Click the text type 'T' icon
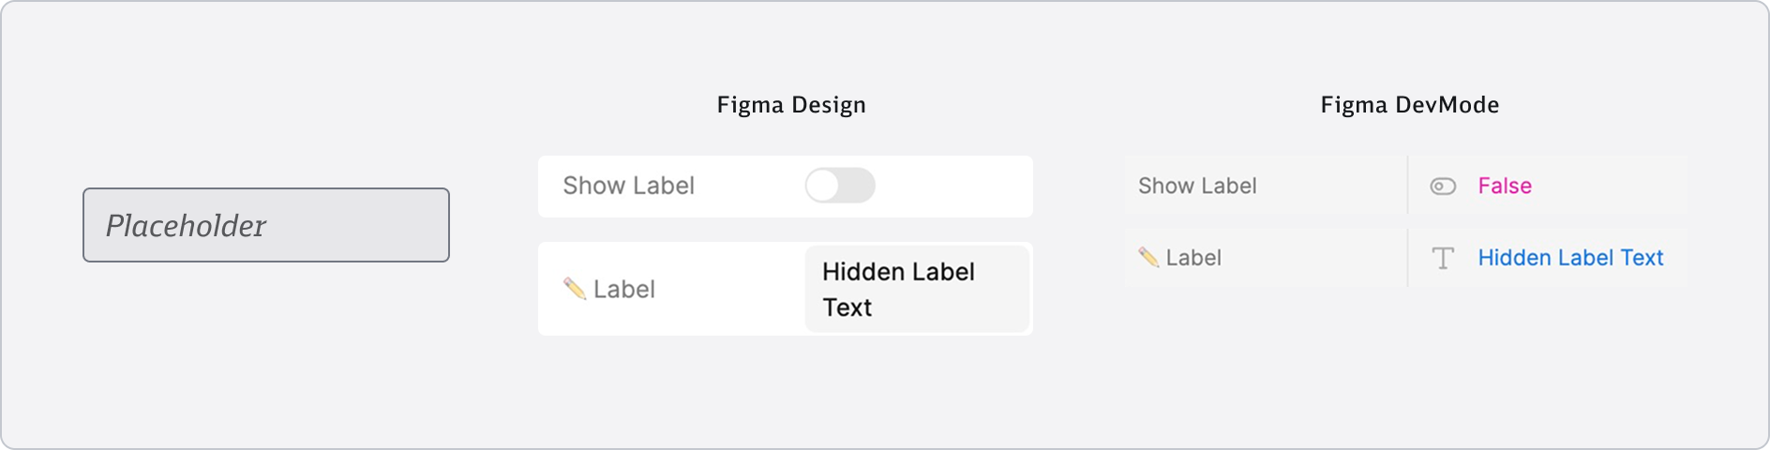The height and width of the screenshot is (450, 1770). (x=1443, y=258)
